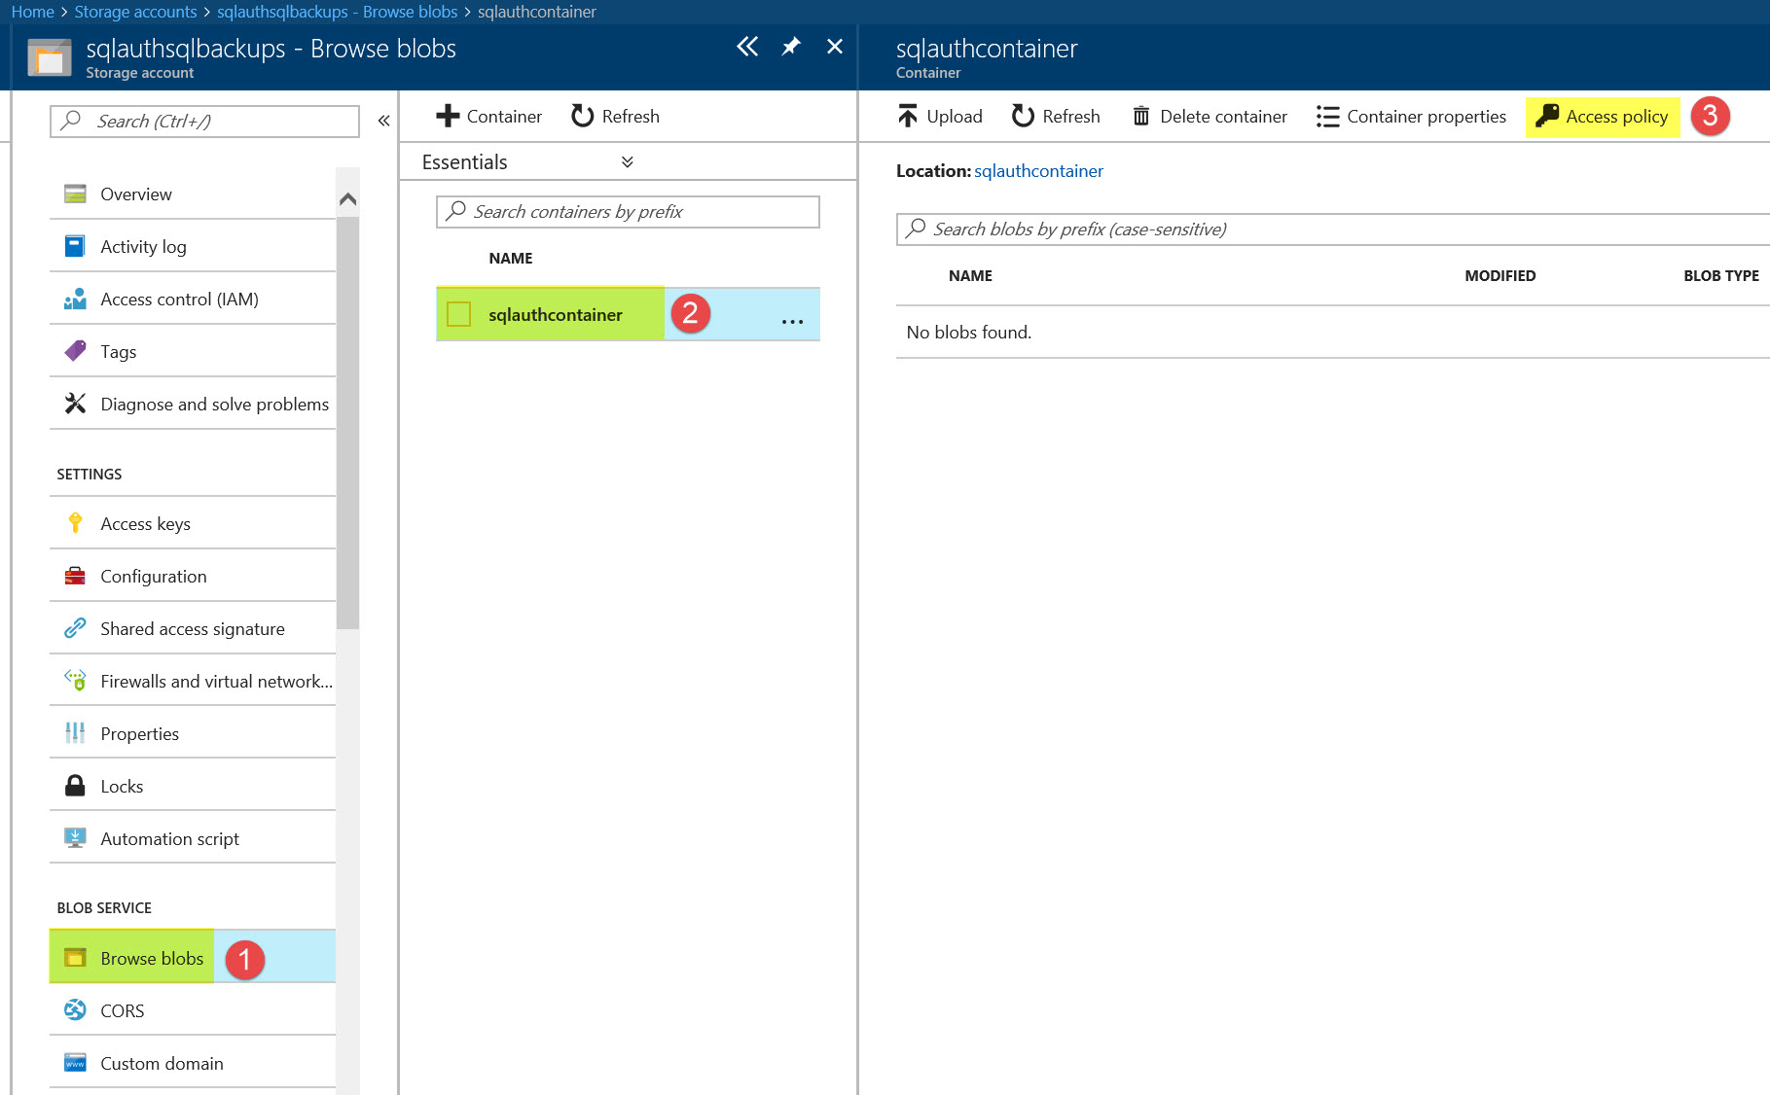Viewport: 1770px width, 1095px height.
Task: Click the purple Tags icon
Action: 75,351
